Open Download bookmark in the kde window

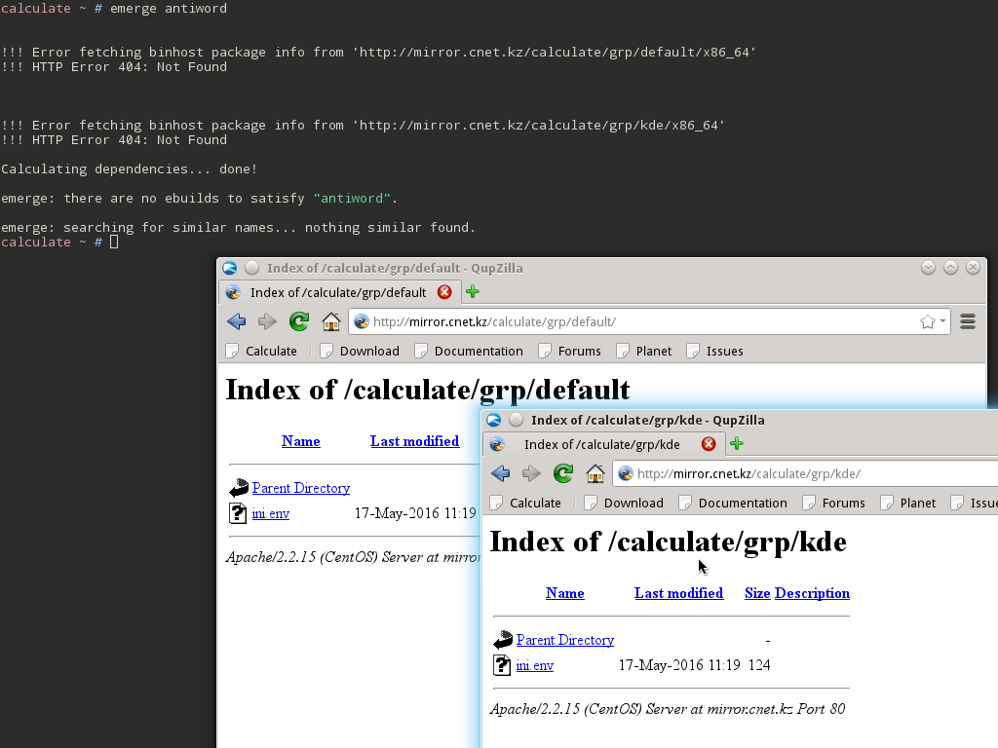pos(624,504)
